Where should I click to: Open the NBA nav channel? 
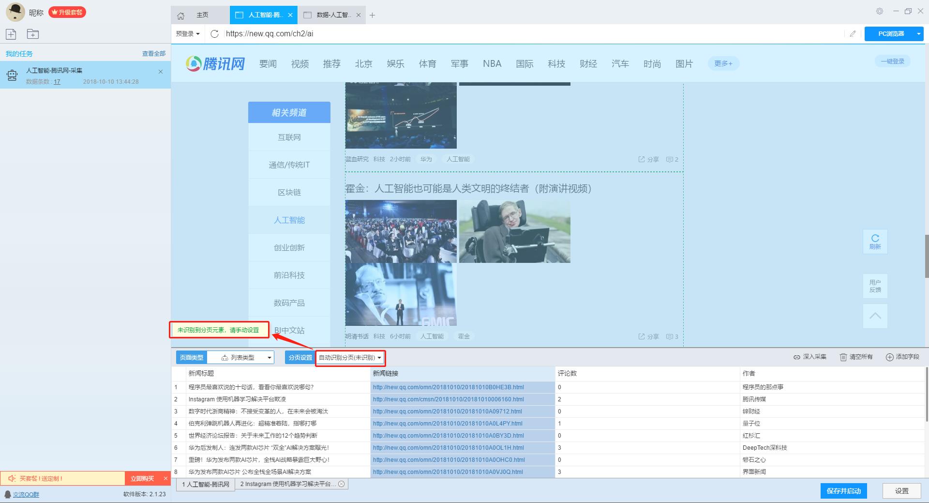[x=492, y=63]
